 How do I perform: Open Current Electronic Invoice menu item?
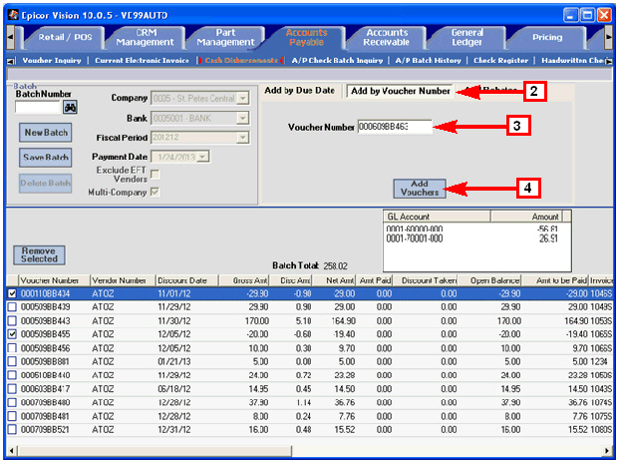click(142, 61)
